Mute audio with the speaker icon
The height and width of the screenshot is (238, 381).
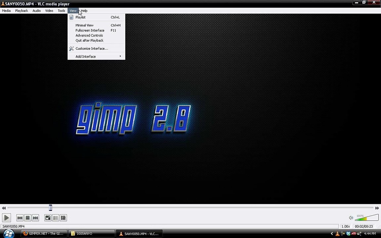click(x=351, y=218)
